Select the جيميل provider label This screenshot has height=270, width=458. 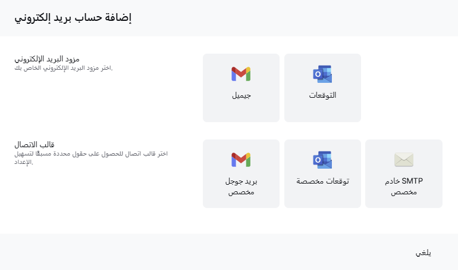241,95
